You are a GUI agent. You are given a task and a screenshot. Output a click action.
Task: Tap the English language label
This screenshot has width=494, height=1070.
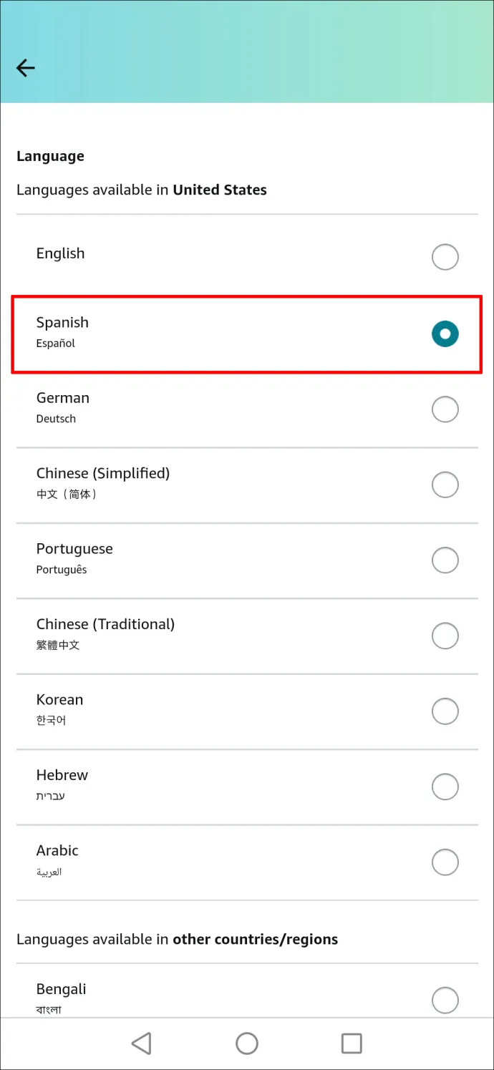(60, 253)
